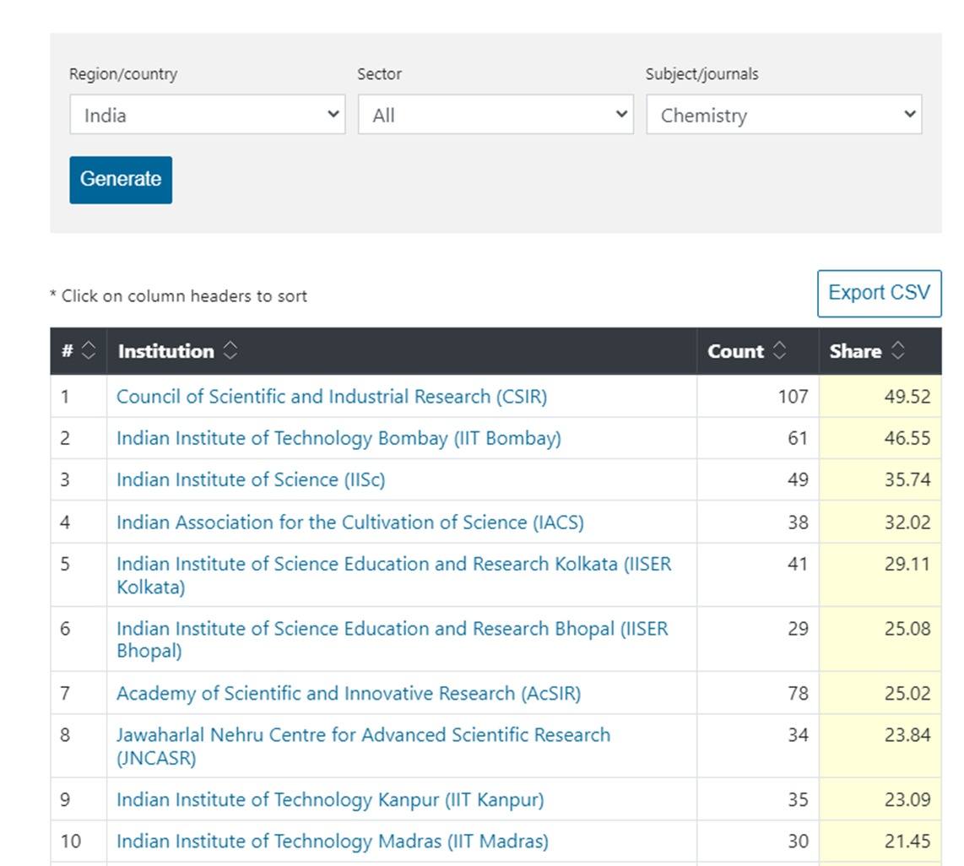Screen dimensions: 964x866
Task: Click the sort icon beside Institution header
Action: (x=230, y=351)
